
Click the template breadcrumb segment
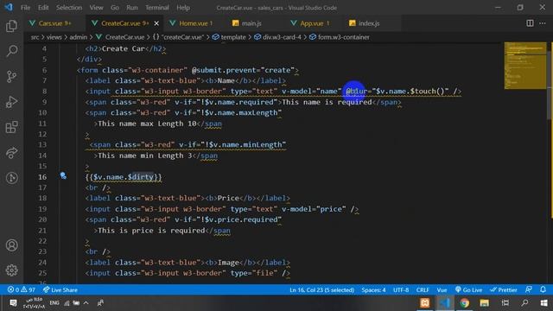click(229, 37)
